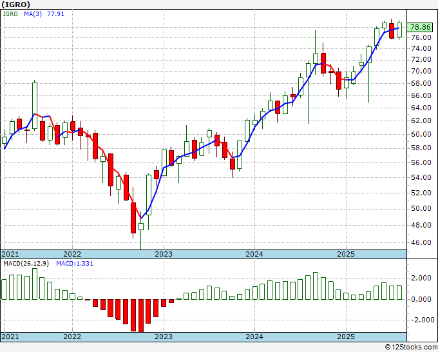Click the MA value 77.91
The image size is (438, 352).
[55, 14]
